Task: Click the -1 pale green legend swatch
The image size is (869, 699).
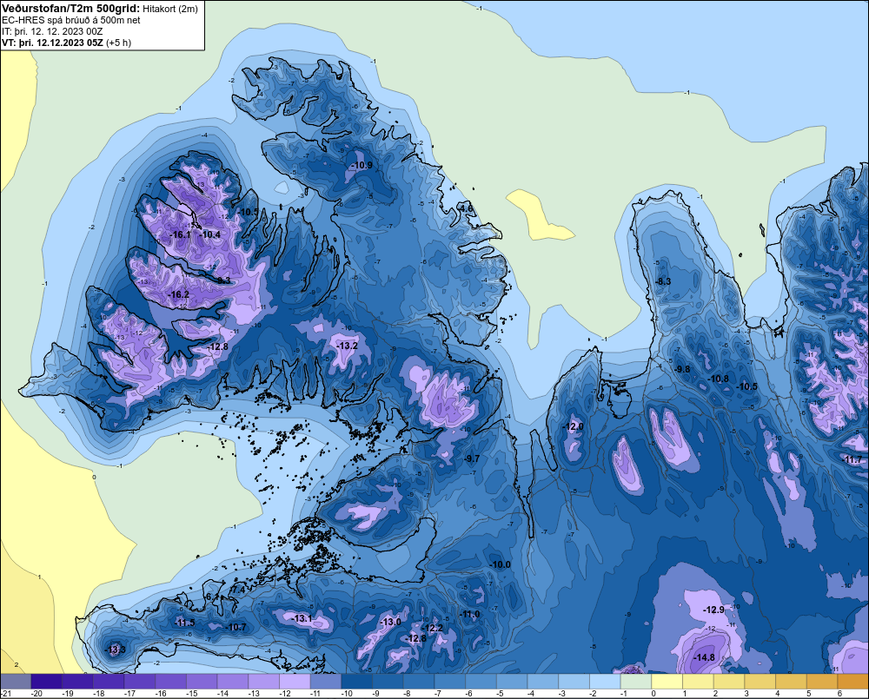Action: (x=636, y=682)
